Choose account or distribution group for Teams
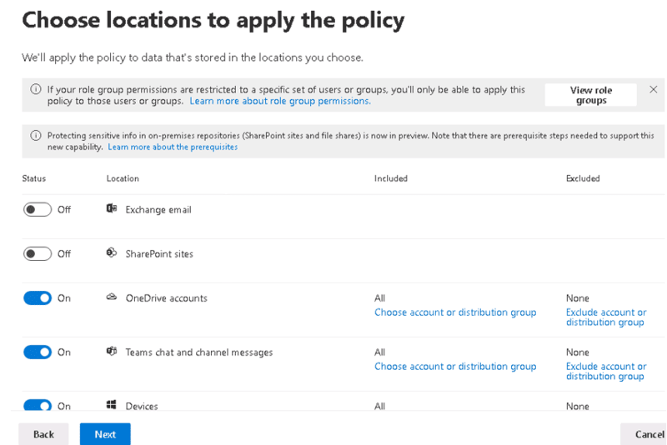 coord(455,367)
